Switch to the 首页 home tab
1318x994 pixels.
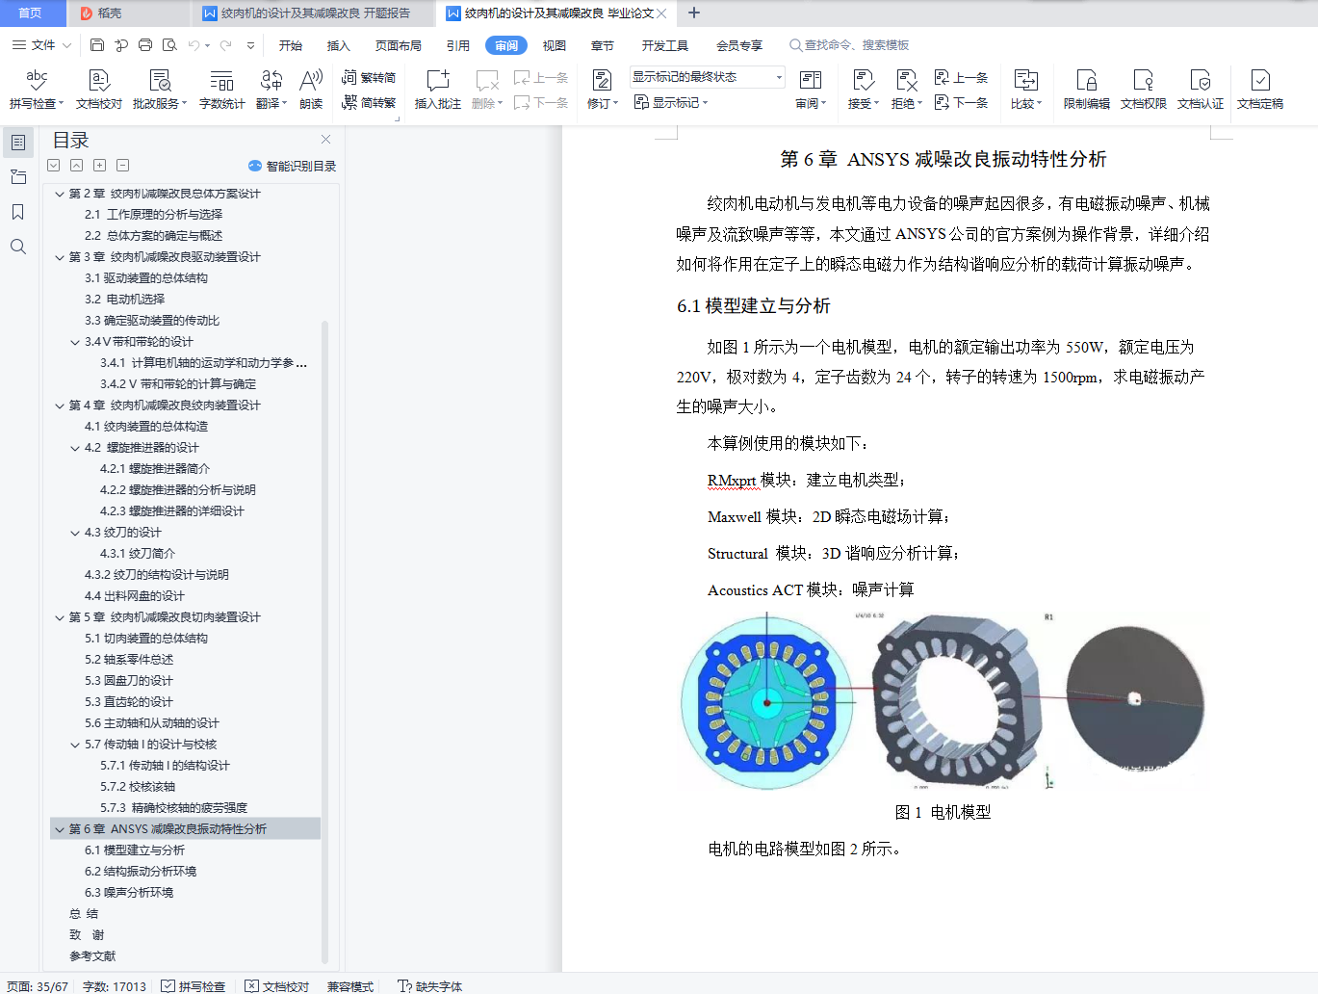point(31,13)
